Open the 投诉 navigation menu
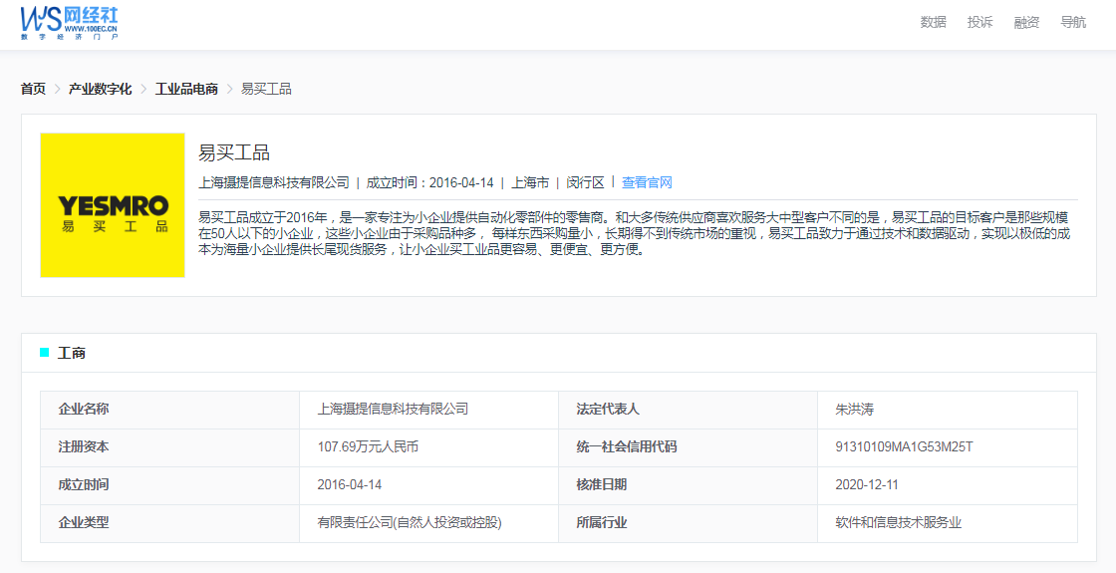This screenshot has height=573, width=1116. coord(979,22)
